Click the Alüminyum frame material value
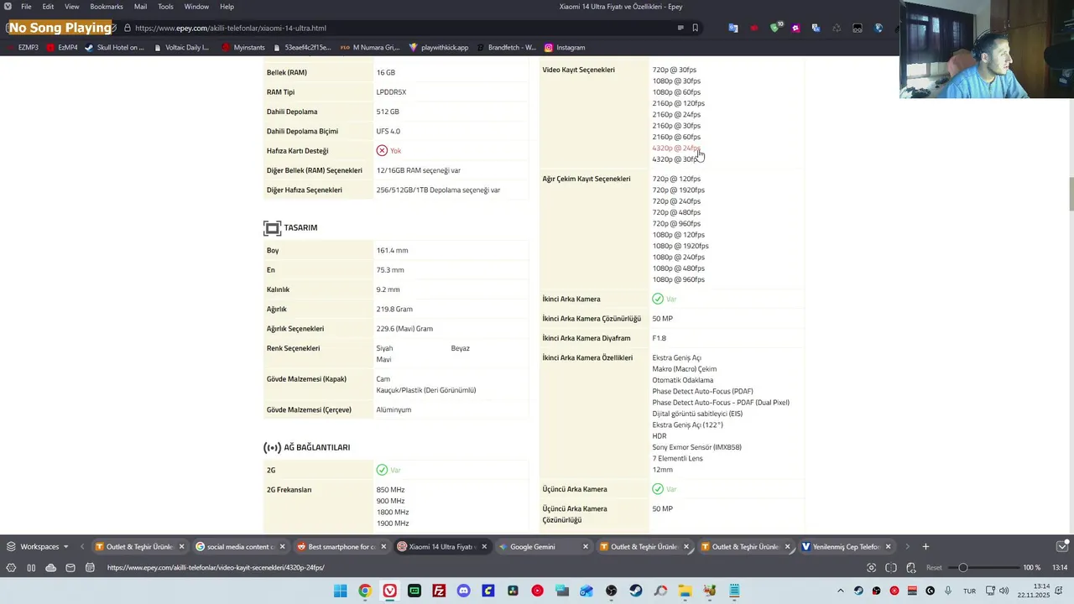The image size is (1074, 604). (394, 409)
